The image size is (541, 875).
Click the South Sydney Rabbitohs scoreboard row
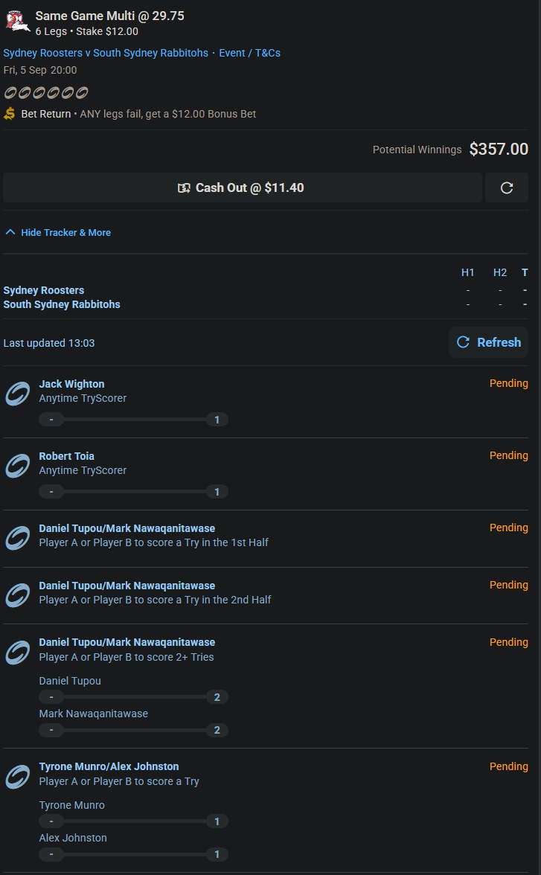tap(266, 305)
